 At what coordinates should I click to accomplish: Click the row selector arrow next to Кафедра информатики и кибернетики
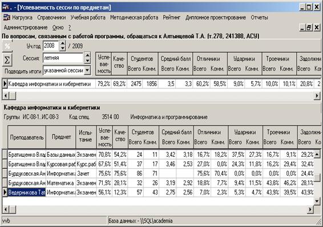[5, 84]
